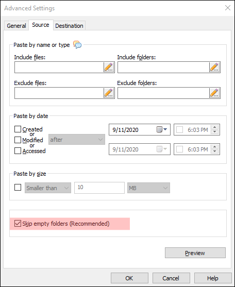Screen dimensions: 235x287
Task: Increase first time with up spinner arrow
Action: (x=215, y=127)
